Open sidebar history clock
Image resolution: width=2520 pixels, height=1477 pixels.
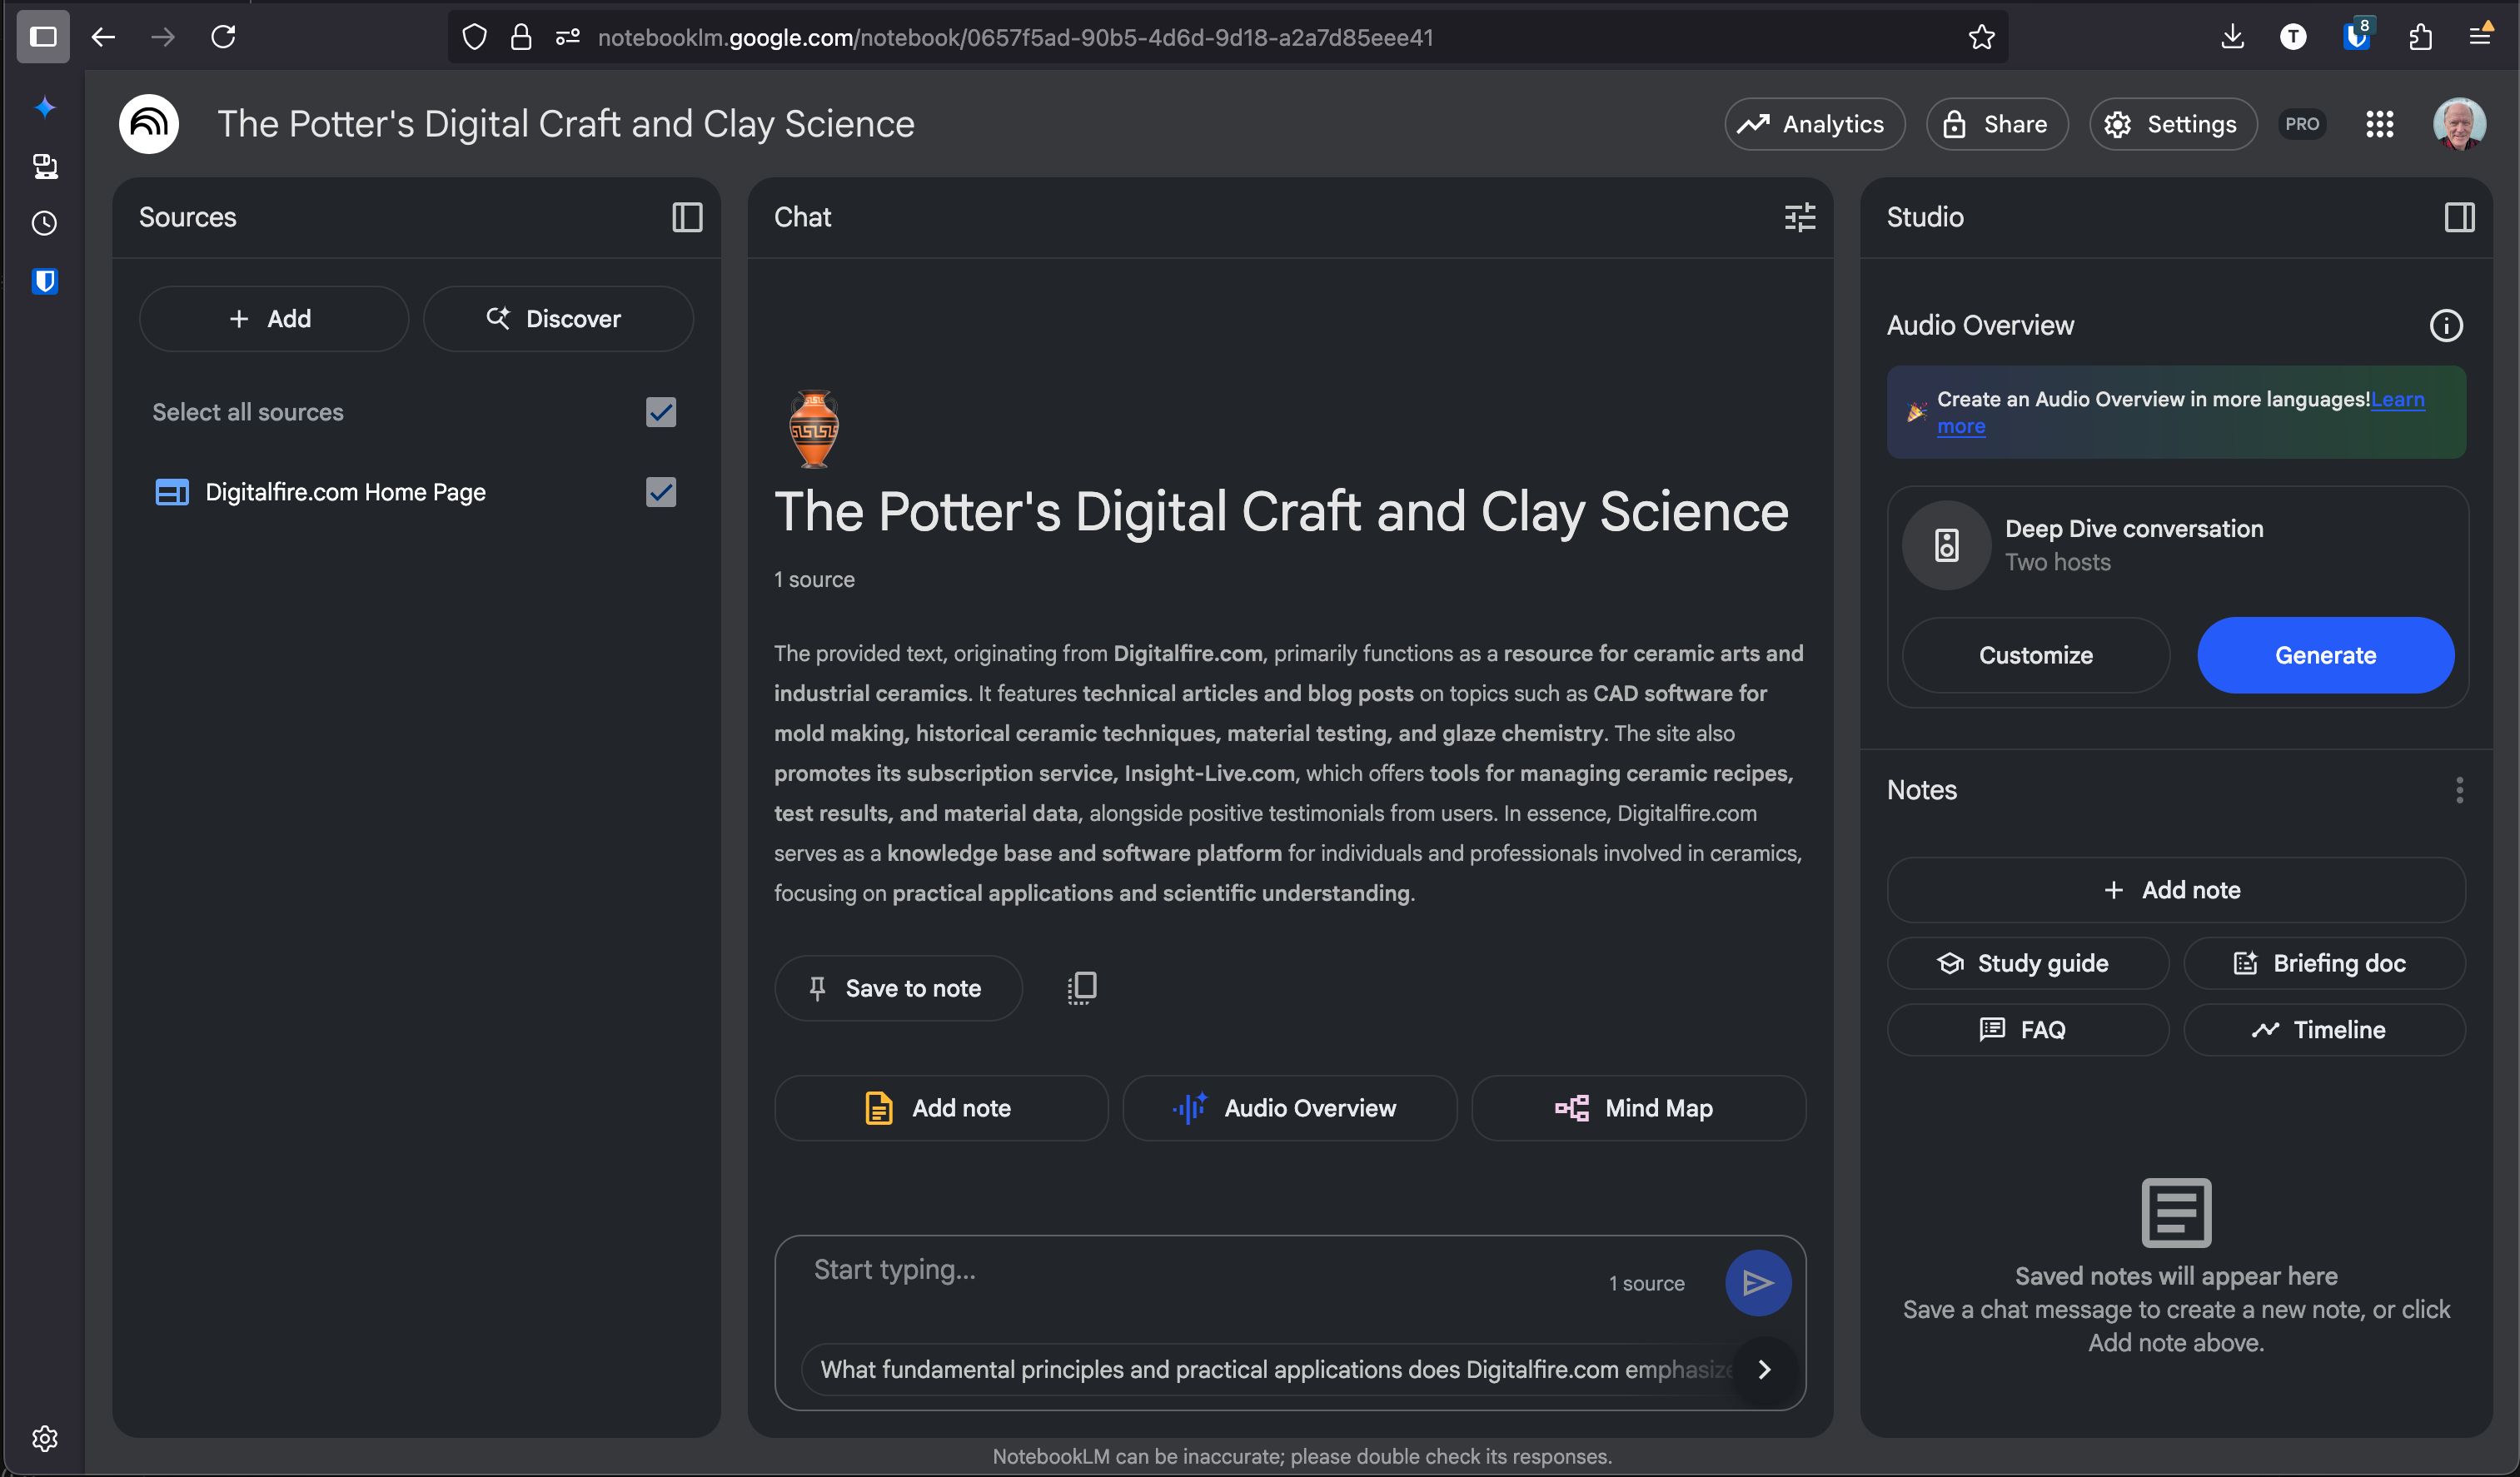[x=44, y=223]
